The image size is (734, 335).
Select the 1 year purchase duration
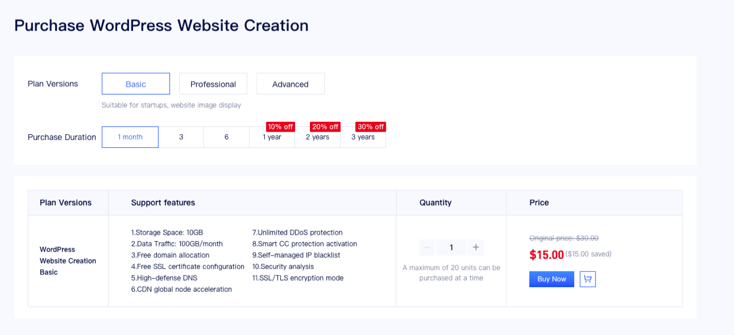[x=272, y=138]
